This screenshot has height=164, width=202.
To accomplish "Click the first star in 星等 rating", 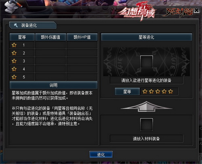I will tap(145, 92).
